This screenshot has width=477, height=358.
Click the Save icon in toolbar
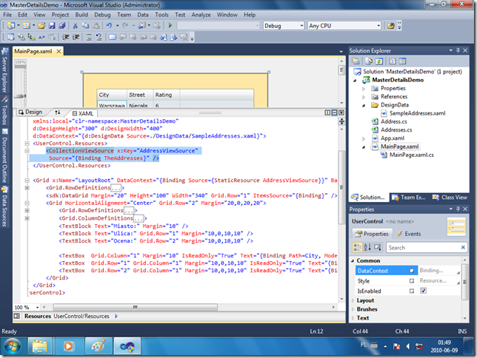pyautogui.click(x=52, y=26)
